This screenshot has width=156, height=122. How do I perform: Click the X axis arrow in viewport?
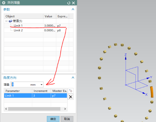[x=144, y=93]
